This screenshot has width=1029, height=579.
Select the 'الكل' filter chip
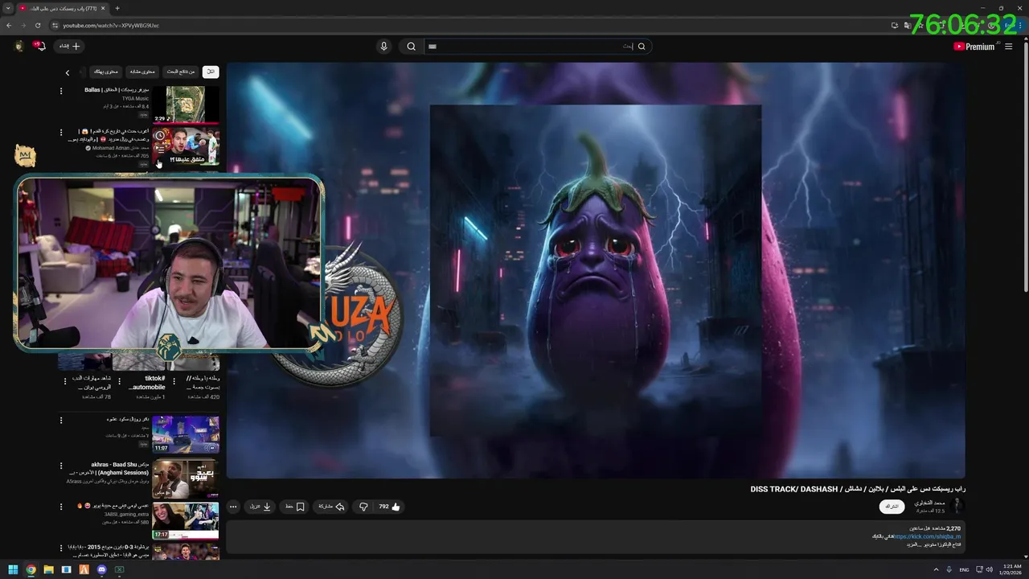211,72
